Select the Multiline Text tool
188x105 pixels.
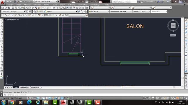pos(2,74)
